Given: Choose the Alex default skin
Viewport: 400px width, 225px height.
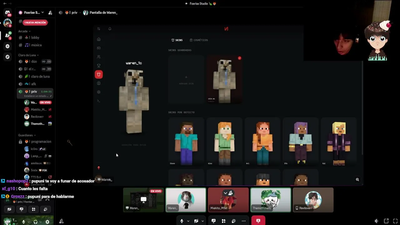Looking at the screenshot, I should [x=224, y=142].
